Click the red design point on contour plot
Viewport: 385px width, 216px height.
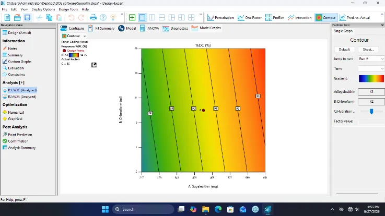click(x=203, y=110)
